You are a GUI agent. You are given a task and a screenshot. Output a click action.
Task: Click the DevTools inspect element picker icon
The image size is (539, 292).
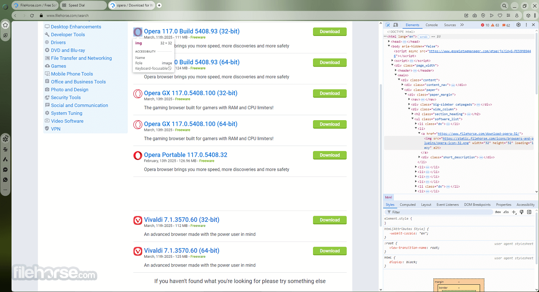388,25
